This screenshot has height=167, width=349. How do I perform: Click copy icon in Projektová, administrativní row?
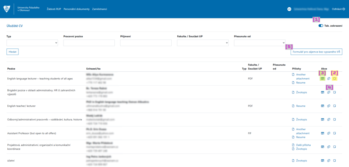tap(329, 147)
